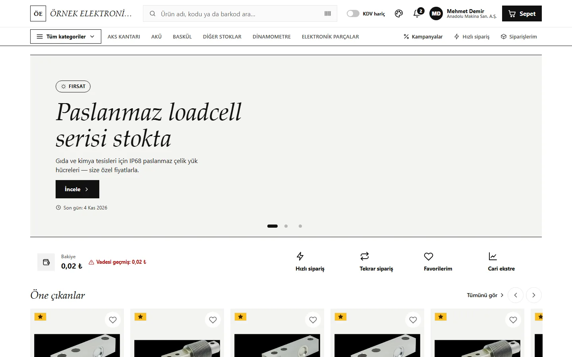Open the barcode scanner in search bar
This screenshot has width=572, height=357.
pos(328,13)
